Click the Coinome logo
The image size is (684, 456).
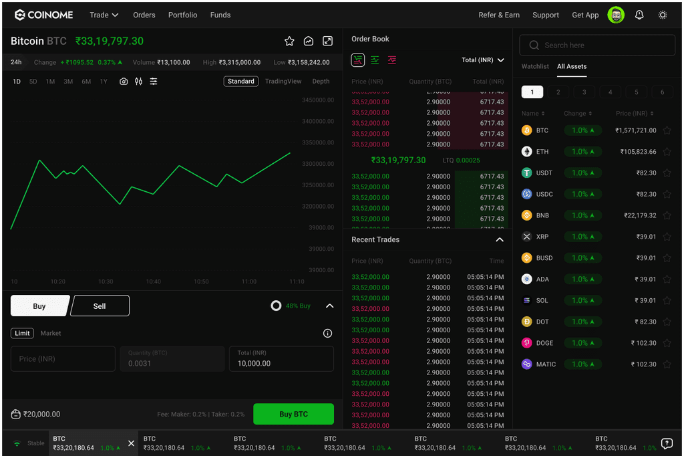pos(43,15)
